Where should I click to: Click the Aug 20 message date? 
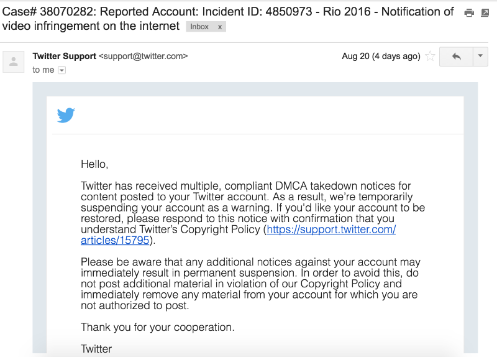coord(381,56)
